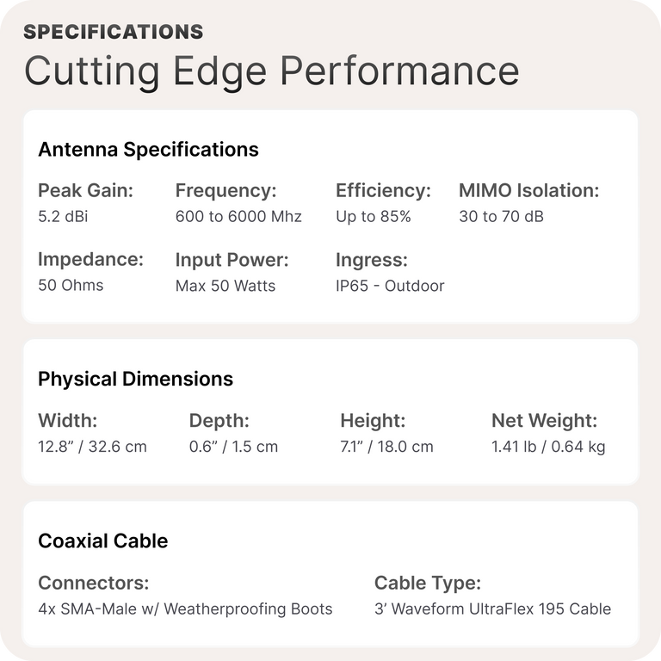The image size is (661, 661).
Task: Select the Efficiency label
Action: coord(383,190)
